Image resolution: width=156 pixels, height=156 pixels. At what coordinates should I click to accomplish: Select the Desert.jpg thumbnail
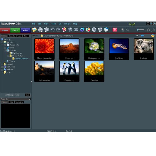[69, 49]
